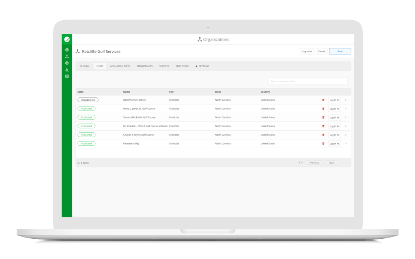
Task: Toggle the Unpublished state of Ratcliffe (main office)
Action: point(88,100)
